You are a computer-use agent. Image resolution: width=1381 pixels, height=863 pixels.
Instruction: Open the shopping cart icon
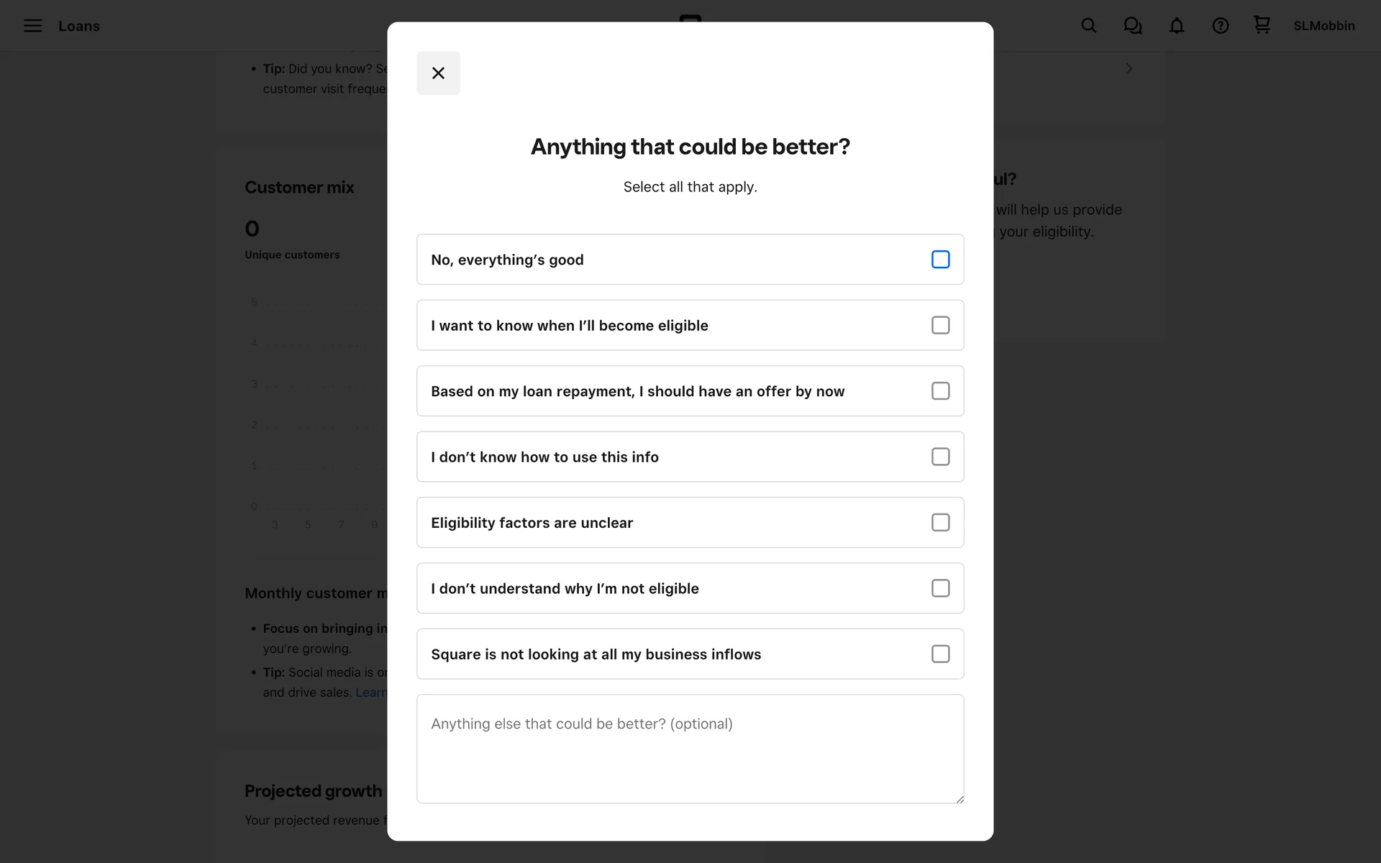1262,25
